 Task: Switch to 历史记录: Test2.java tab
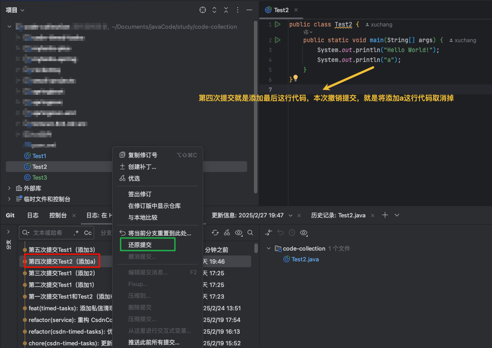338,215
